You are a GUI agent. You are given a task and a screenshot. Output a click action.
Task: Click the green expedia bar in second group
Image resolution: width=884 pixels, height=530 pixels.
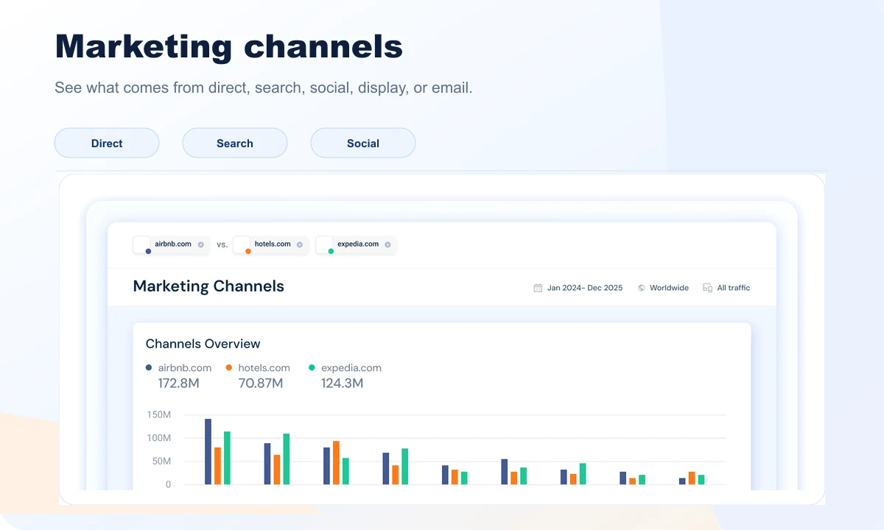tap(287, 459)
